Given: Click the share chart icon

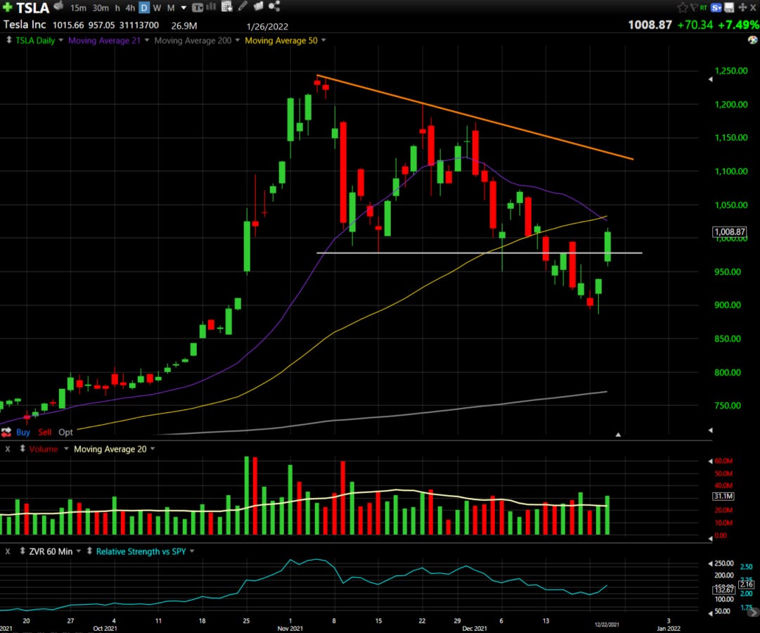Looking at the screenshot, I should point(274,6).
